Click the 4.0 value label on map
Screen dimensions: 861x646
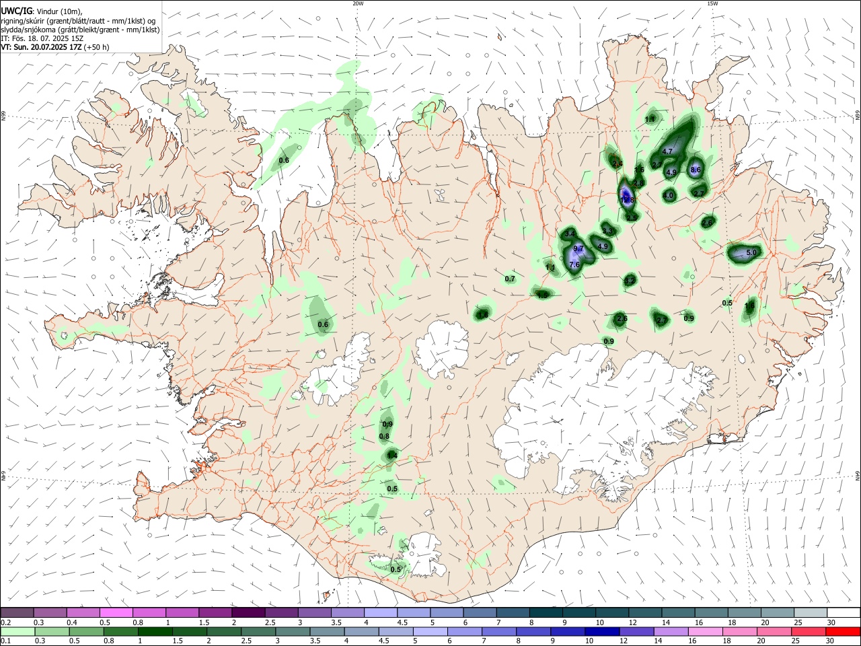669,196
